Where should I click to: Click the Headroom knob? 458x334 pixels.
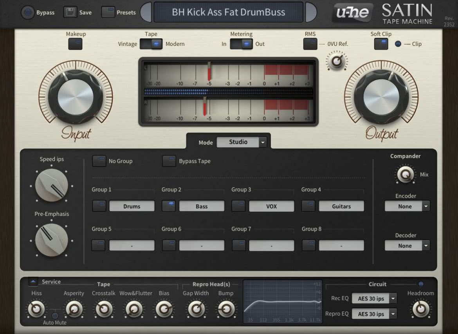click(x=421, y=309)
